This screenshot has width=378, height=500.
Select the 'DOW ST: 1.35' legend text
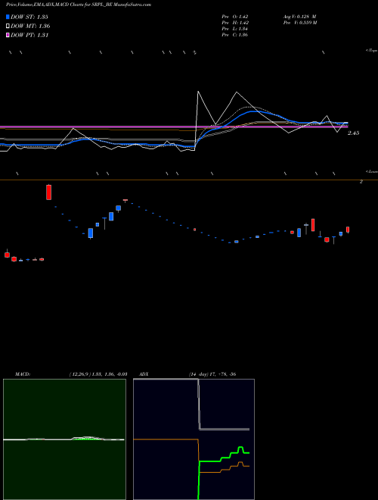[x=29, y=17]
